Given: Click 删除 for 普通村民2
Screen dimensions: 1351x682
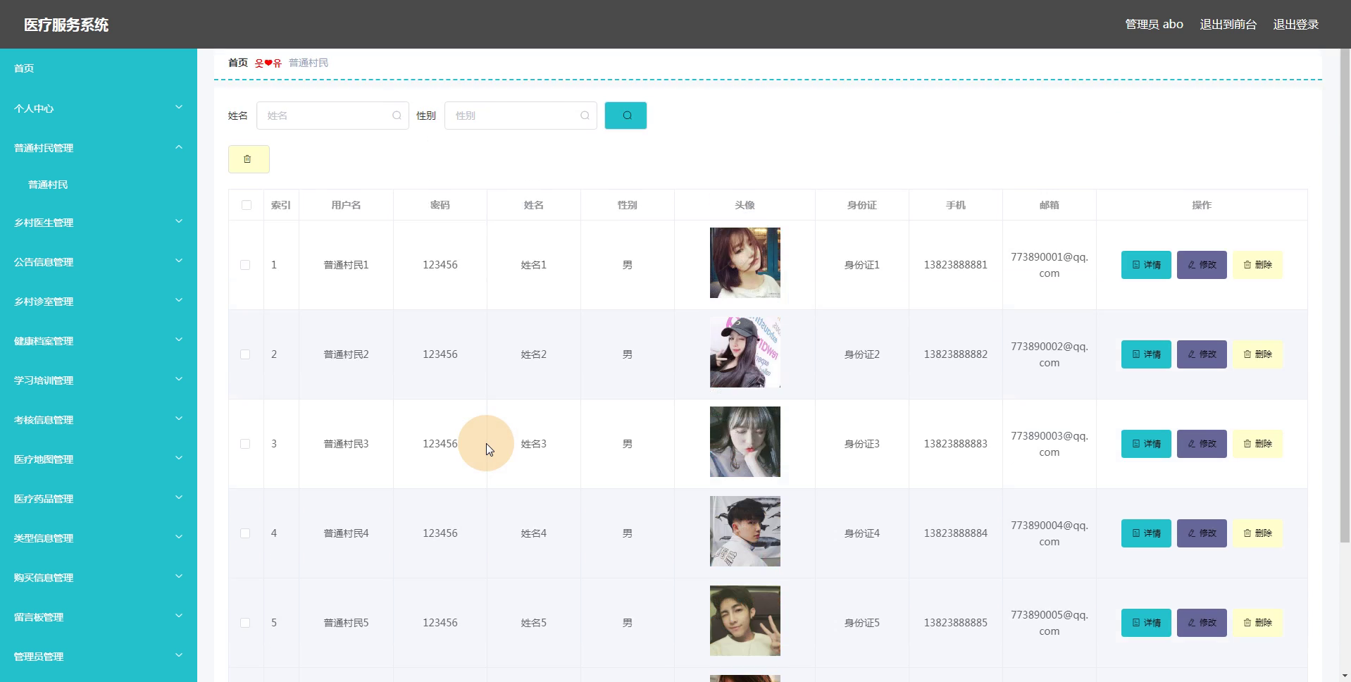Looking at the screenshot, I should pyautogui.click(x=1257, y=354).
